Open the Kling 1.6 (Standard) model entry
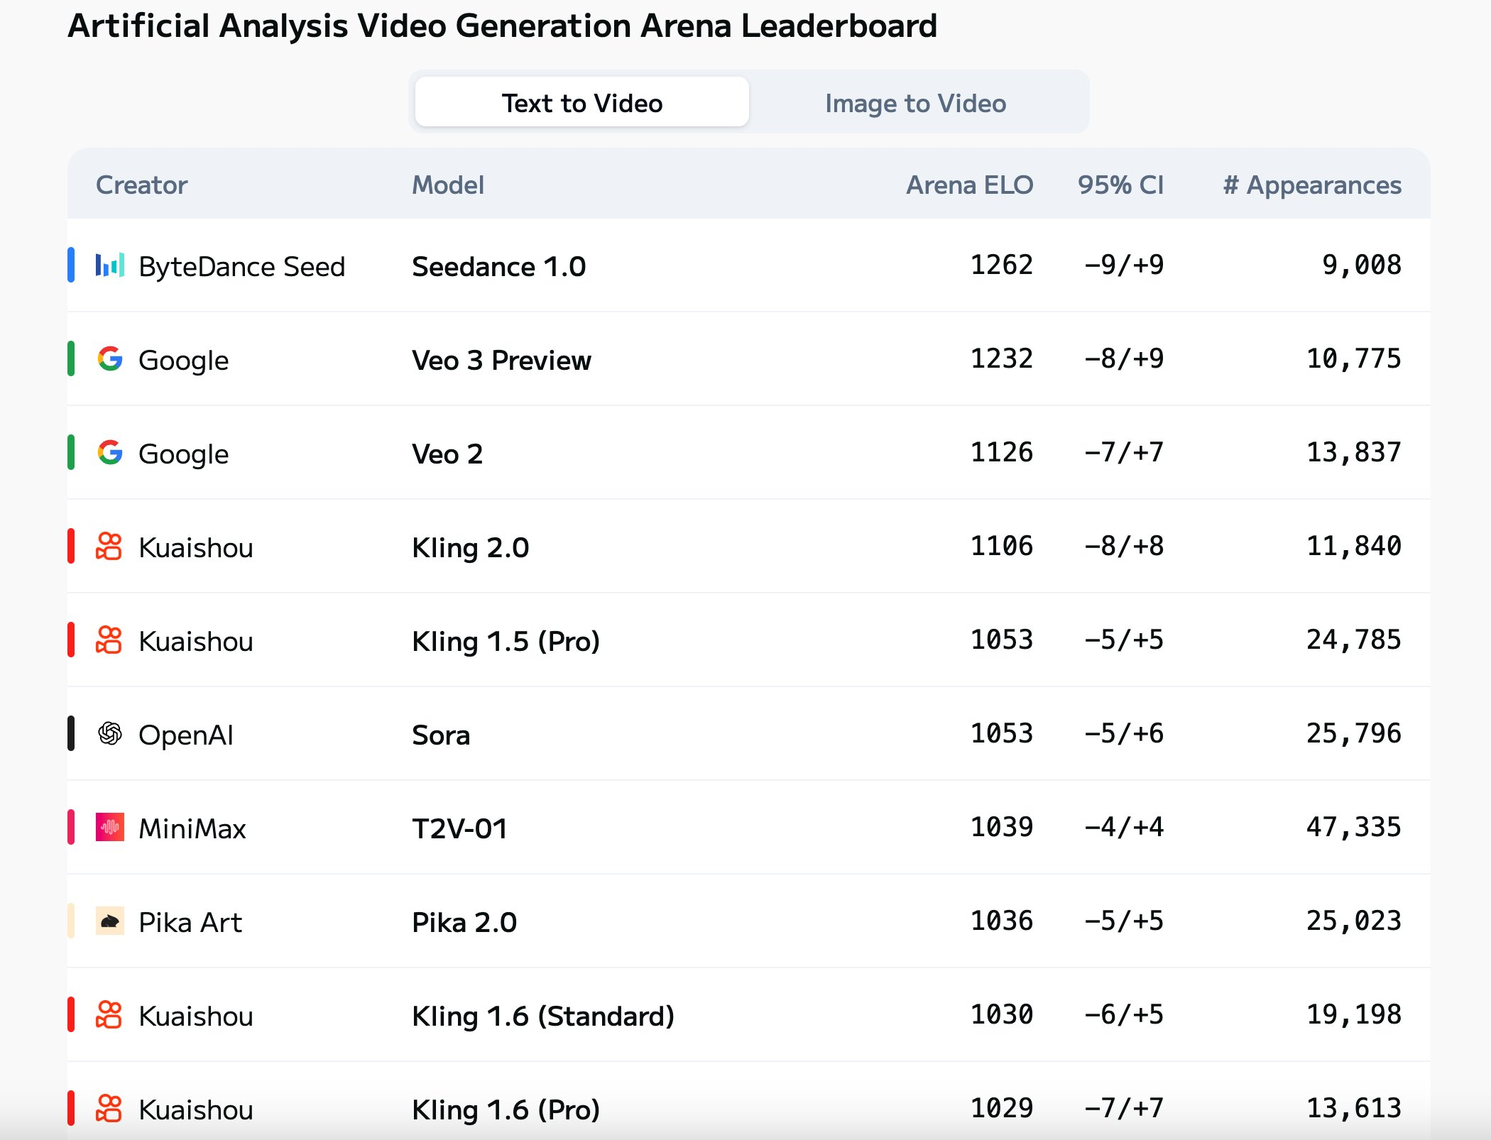The image size is (1491, 1140). [x=543, y=1016]
